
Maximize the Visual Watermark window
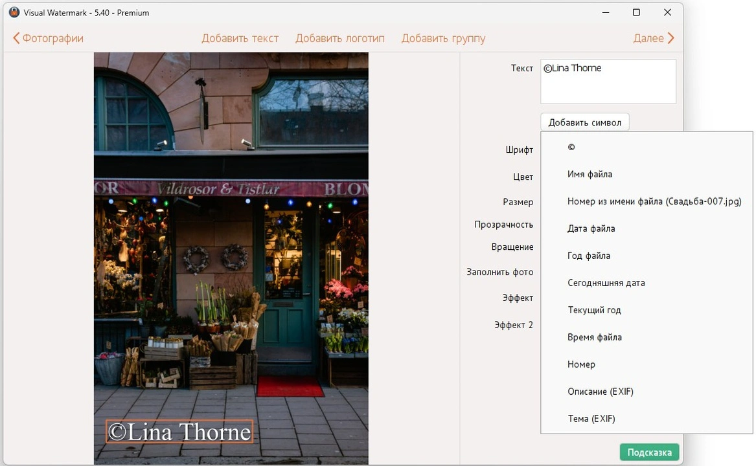(x=636, y=12)
